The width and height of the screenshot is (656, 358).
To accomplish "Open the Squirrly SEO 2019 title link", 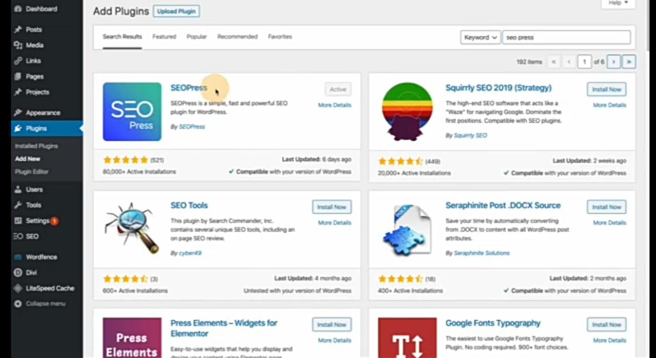I will 498,88.
